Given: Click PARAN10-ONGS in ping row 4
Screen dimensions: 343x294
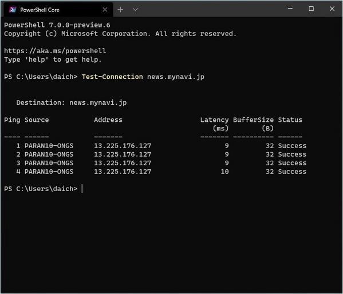Looking at the screenshot, I should pyautogui.click(x=49, y=172).
